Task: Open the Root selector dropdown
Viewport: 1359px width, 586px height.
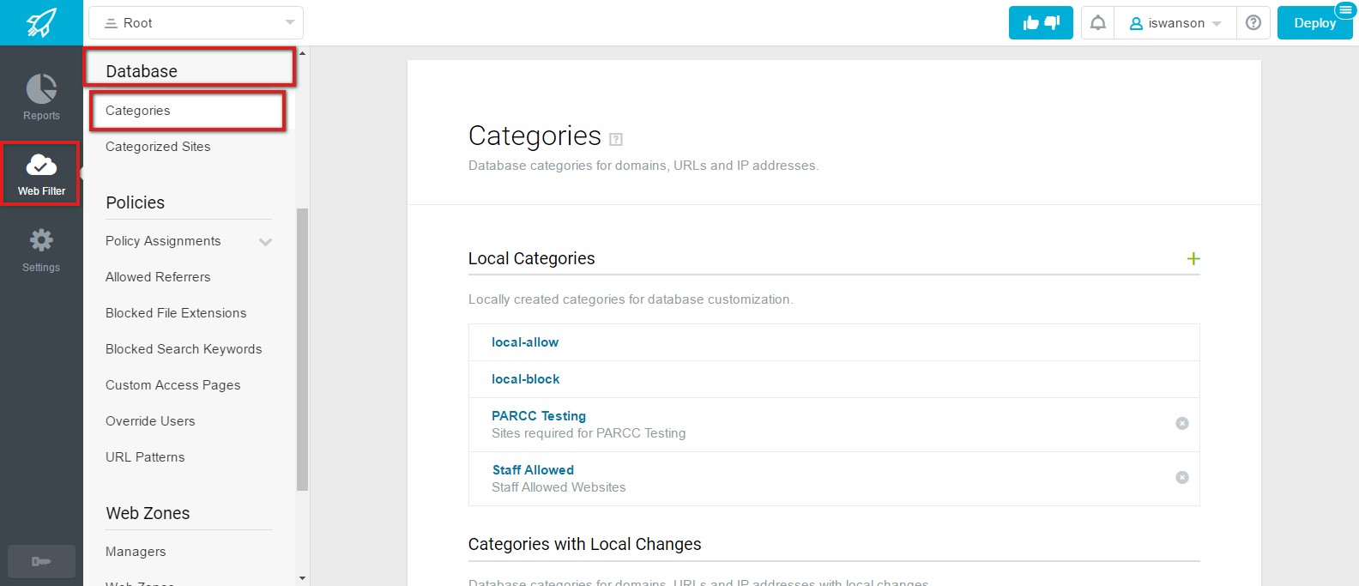Action: pos(196,23)
